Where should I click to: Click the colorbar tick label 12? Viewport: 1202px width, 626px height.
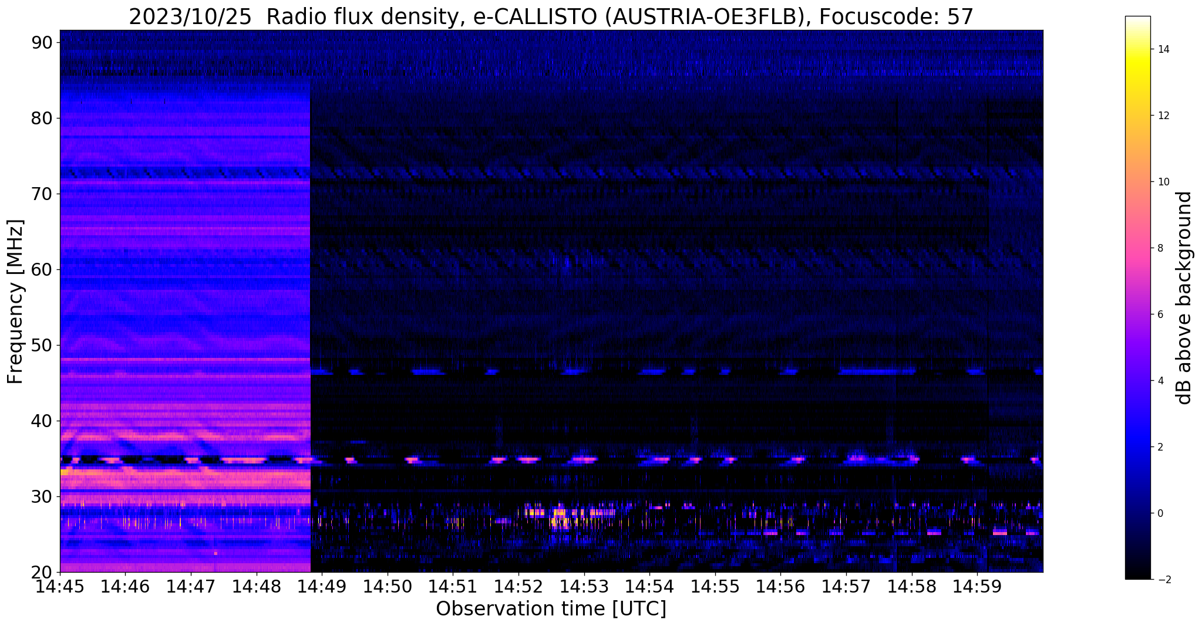coord(1163,116)
